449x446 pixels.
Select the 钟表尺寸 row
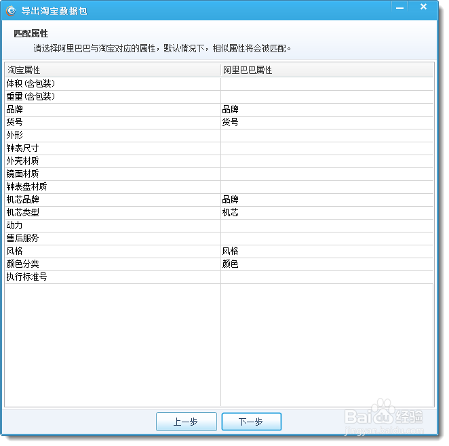(x=219, y=148)
